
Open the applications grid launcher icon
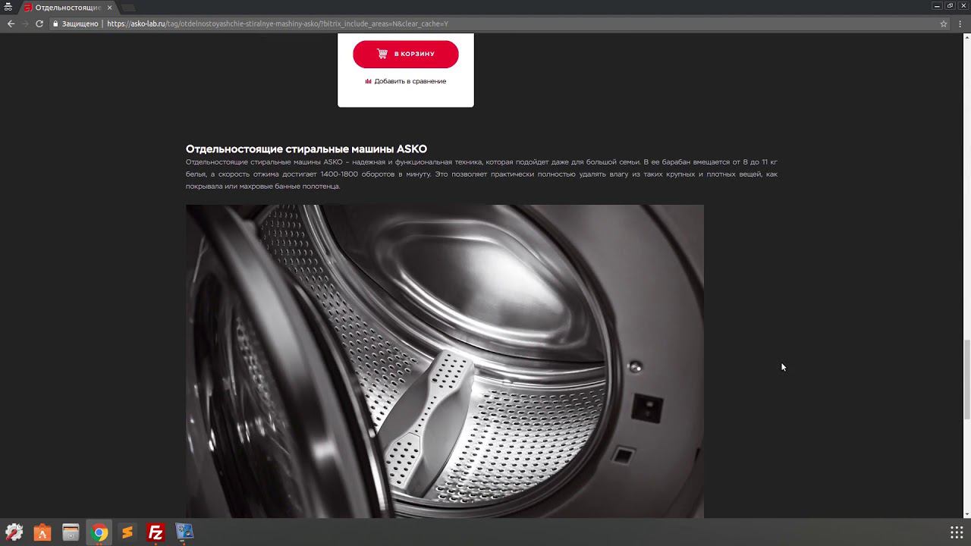[957, 532]
